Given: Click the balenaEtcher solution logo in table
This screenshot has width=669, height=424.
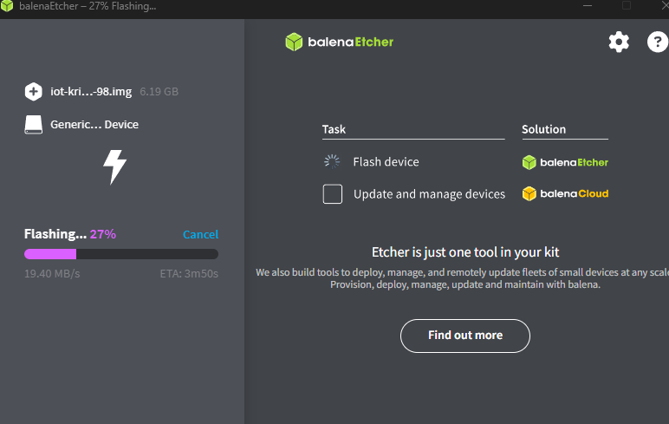Looking at the screenshot, I should pos(565,162).
